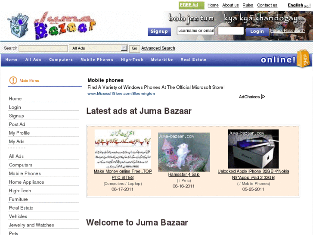
Task: Open the top Home link
Action: (x=213, y=5)
